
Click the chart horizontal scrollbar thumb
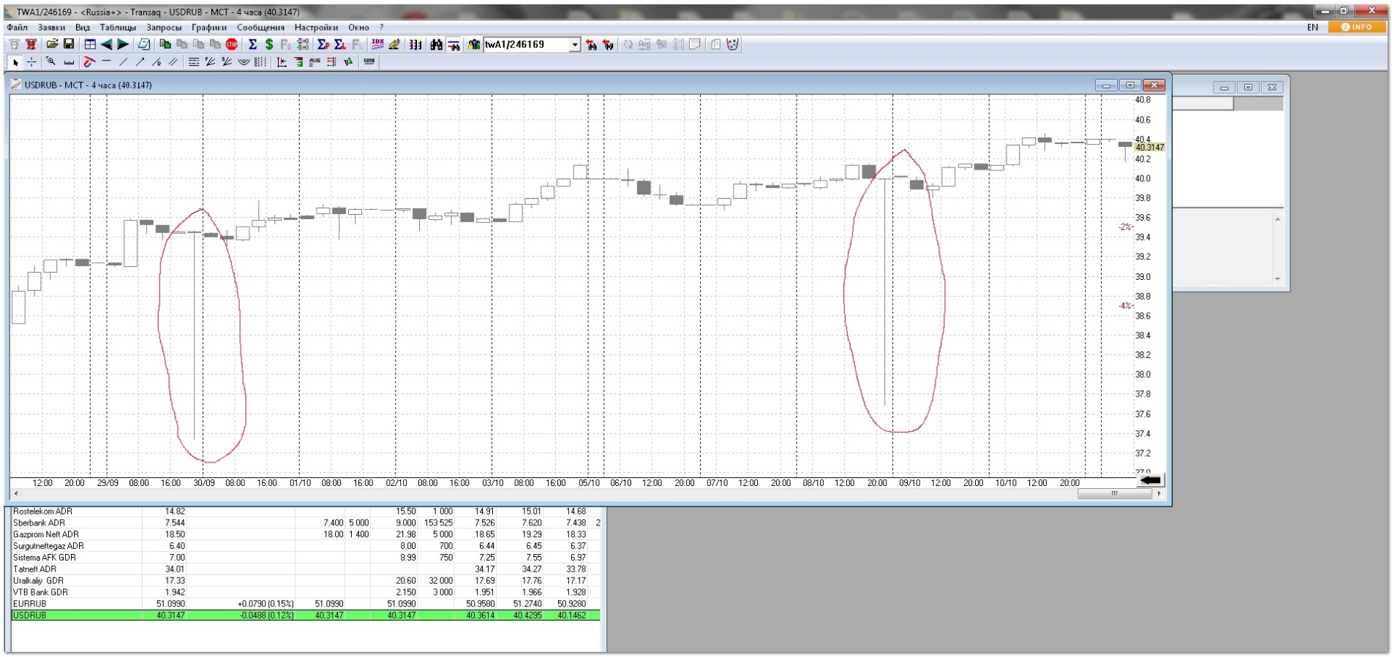(x=1114, y=493)
